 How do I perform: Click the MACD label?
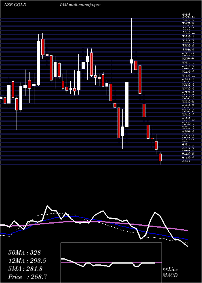tap(170, 275)
